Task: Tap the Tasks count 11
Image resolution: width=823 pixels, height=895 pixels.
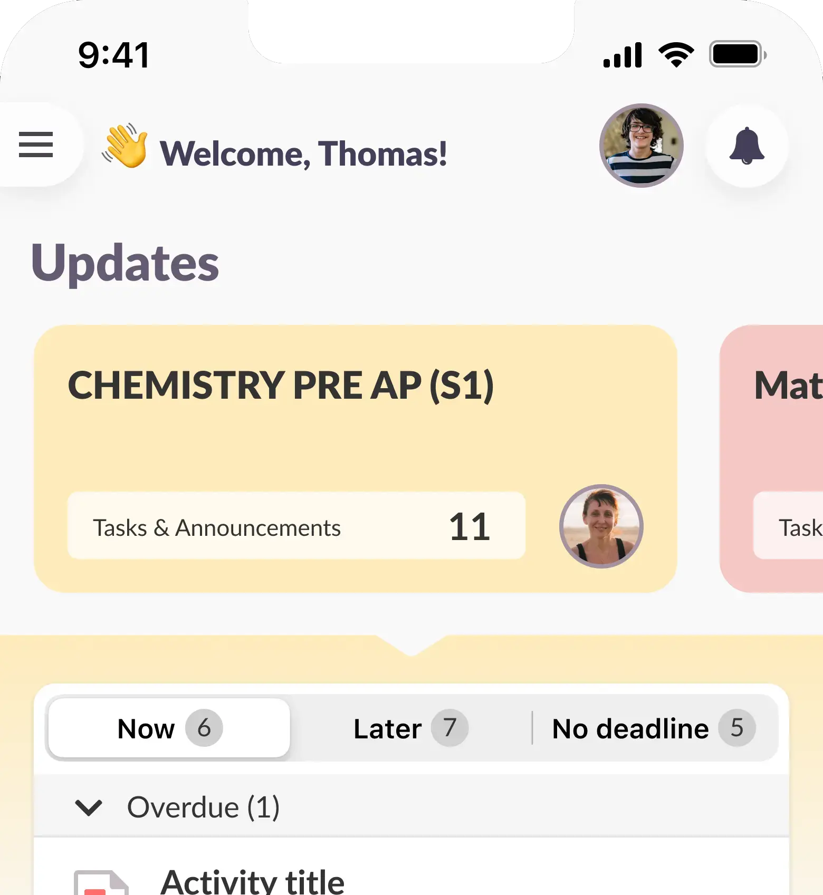Action: (x=470, y=527)
